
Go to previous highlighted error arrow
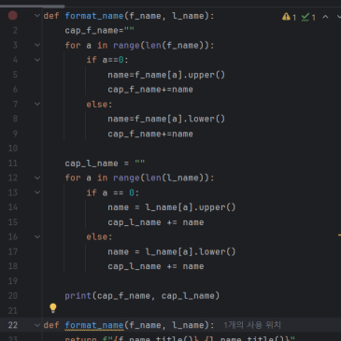pyautogui.click(x=325, y=17)
